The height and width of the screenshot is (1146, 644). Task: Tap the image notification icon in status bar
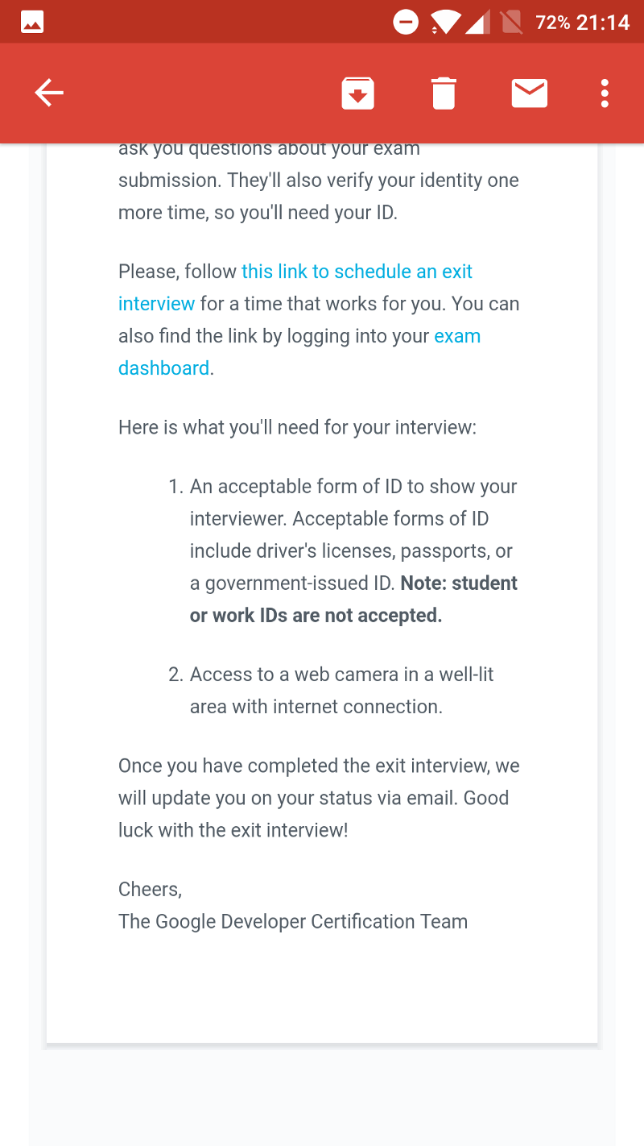coord(32,23)
